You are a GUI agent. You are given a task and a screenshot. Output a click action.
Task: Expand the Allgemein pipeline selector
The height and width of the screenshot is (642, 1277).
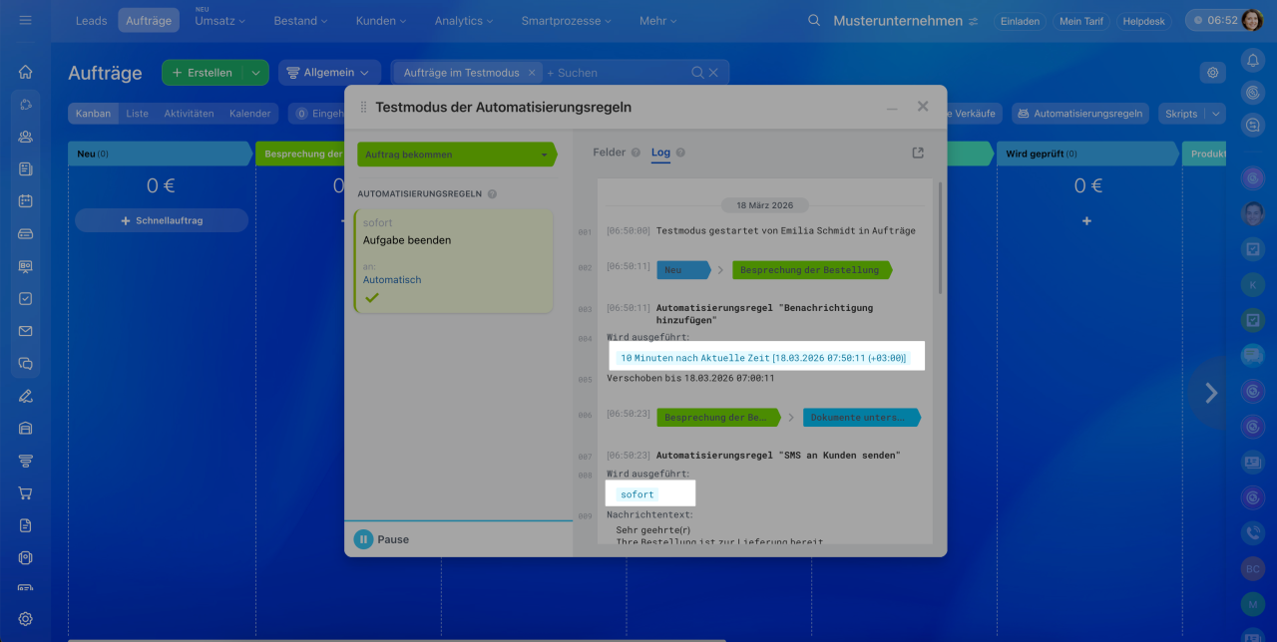(x=328, y=73)
